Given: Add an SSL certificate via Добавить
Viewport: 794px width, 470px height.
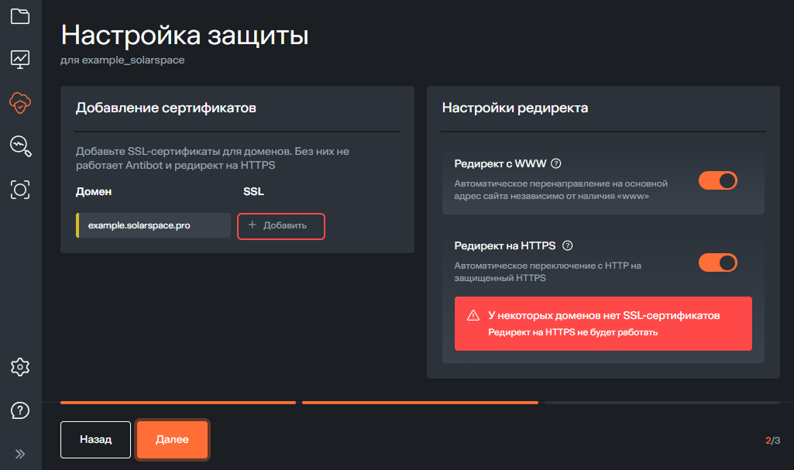Looking at the screenshot, I should (x=280, y=226).
